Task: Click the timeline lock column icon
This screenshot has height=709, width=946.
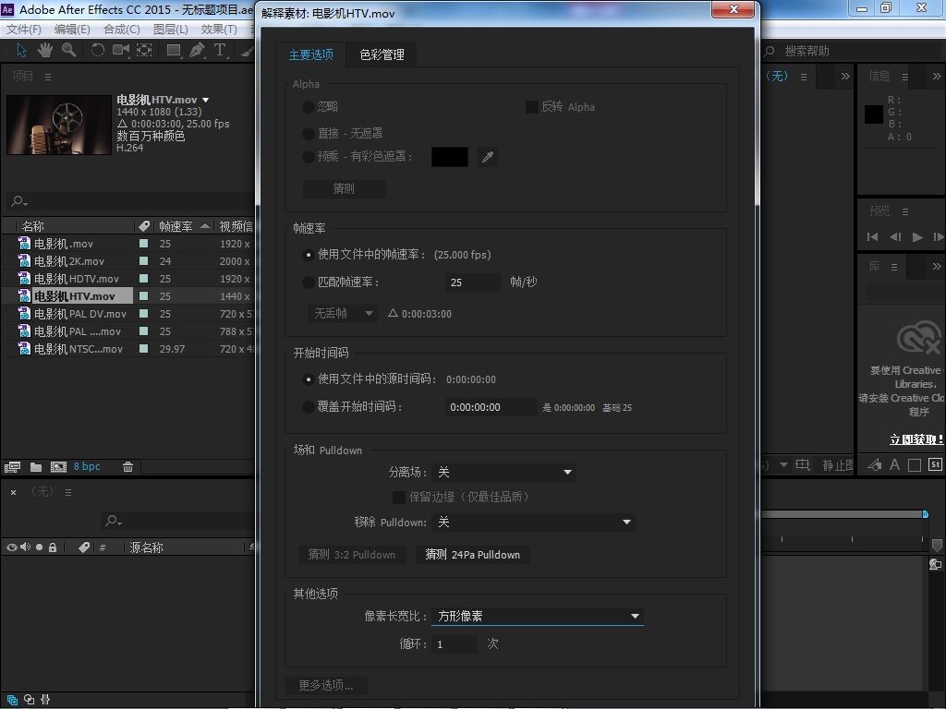Action: point(53,547)
